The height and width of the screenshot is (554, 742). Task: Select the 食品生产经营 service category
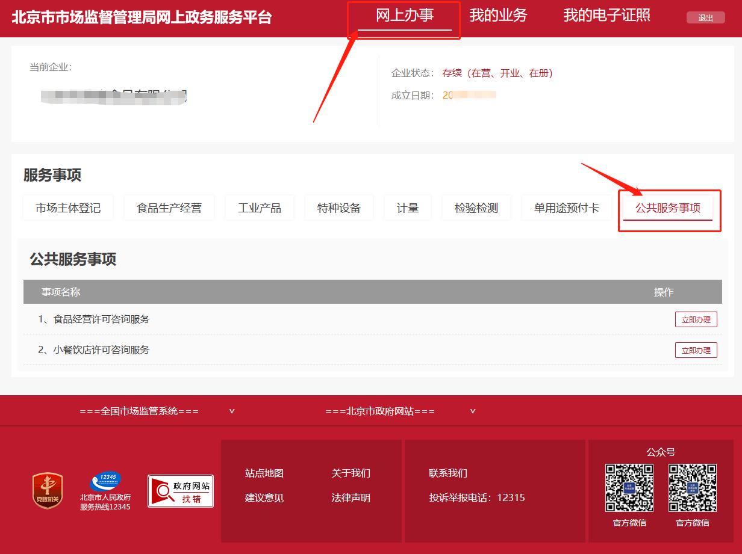click(x=169, y=208)
